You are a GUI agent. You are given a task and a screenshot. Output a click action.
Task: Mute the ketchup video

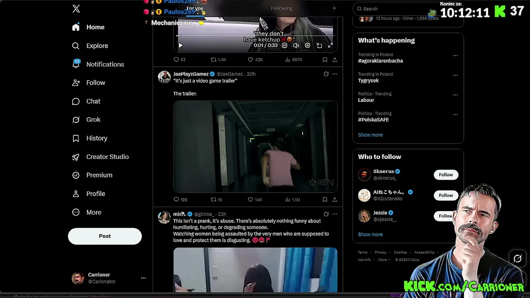pyautogui.click(x=296, y=46)
